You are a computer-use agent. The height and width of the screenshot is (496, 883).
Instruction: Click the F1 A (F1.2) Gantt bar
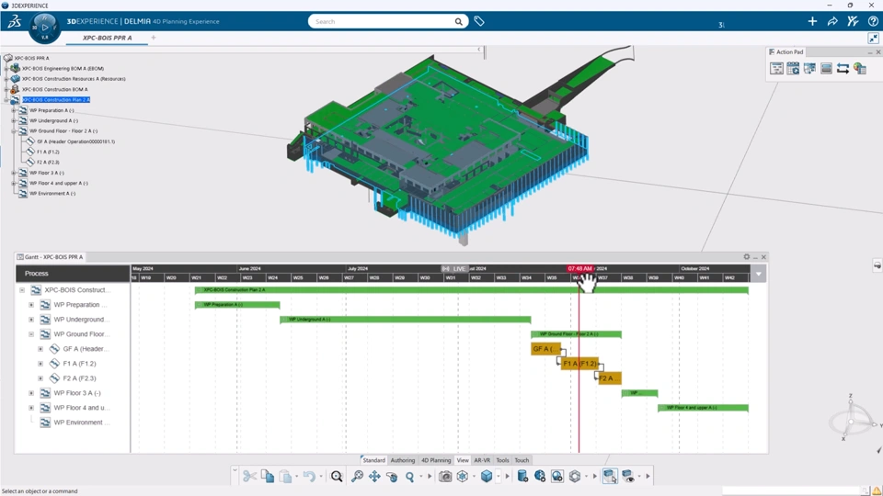point(579,364)
